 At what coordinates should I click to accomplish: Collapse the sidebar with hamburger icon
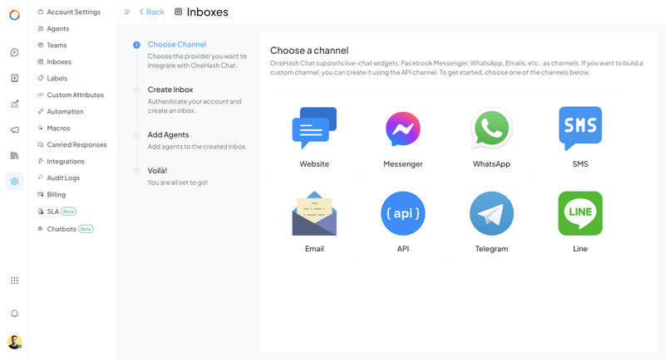127,12
